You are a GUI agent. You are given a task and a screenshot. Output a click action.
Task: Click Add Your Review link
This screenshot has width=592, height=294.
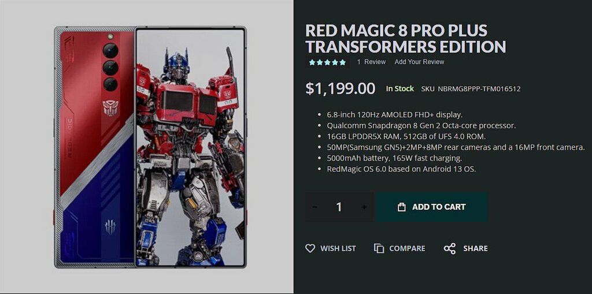420,62
